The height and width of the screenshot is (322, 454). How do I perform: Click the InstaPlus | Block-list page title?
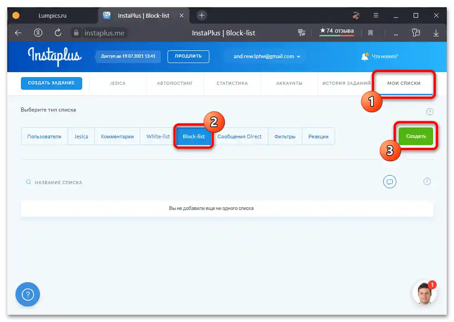point(223,33)
